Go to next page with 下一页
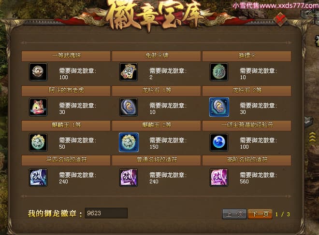 coord(260,214)
